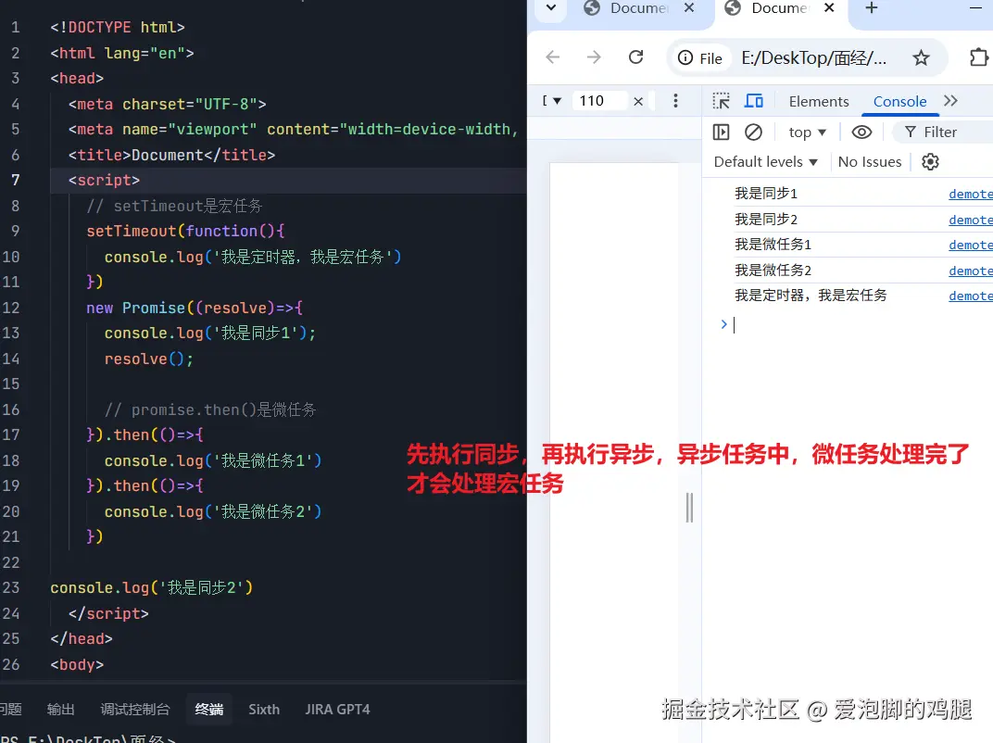
Task: Open the Elements panel tab
Action: 818,101
